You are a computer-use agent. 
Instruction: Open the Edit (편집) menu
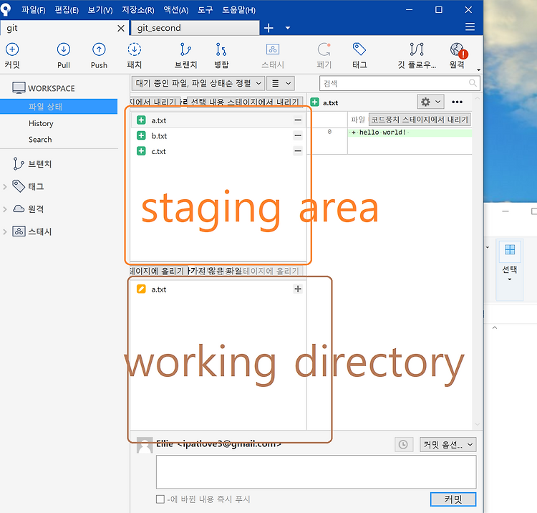(67, 10)
